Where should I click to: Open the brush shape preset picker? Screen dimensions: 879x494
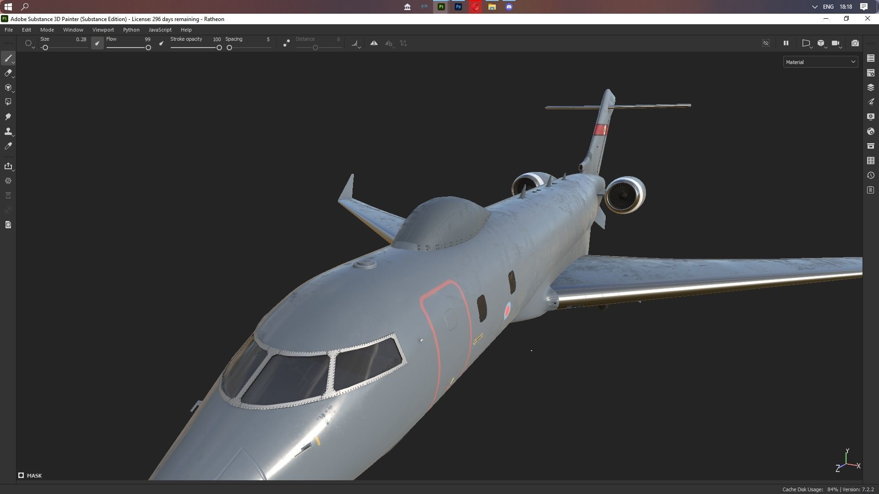29,43
